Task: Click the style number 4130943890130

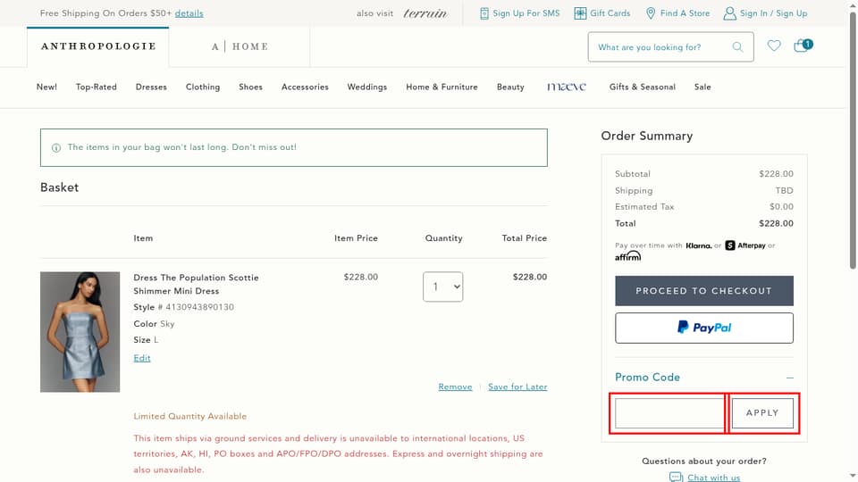Action: coord(199,307)
